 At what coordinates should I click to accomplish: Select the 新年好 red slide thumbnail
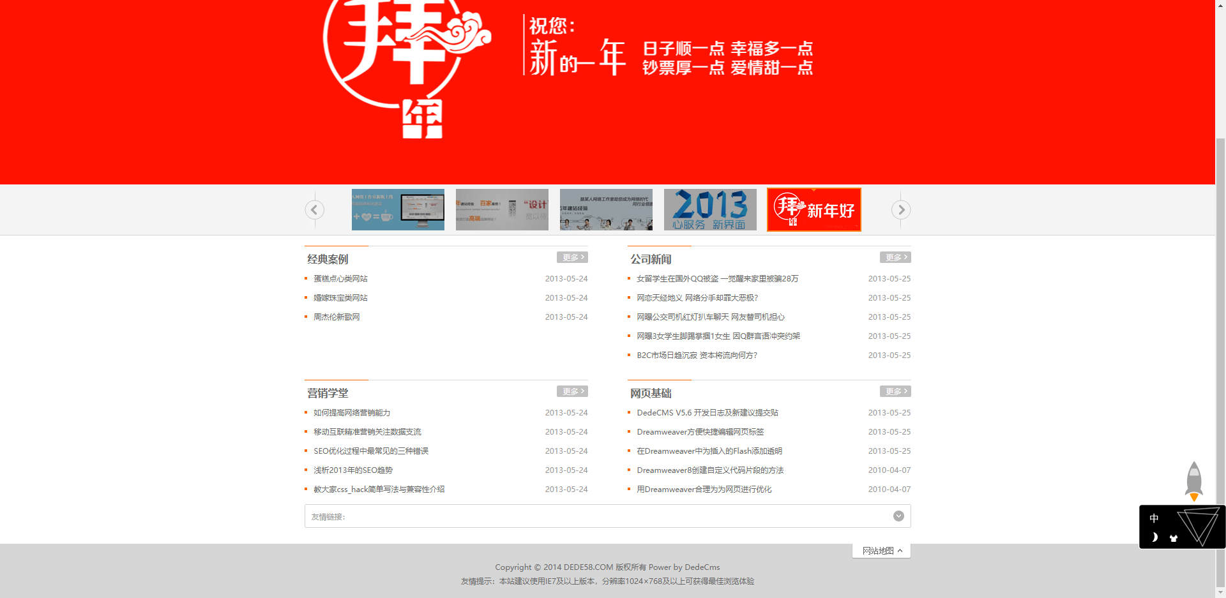(814, 209)
